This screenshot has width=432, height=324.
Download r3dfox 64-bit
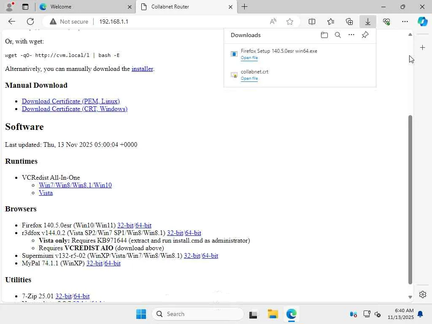point(193,233)
